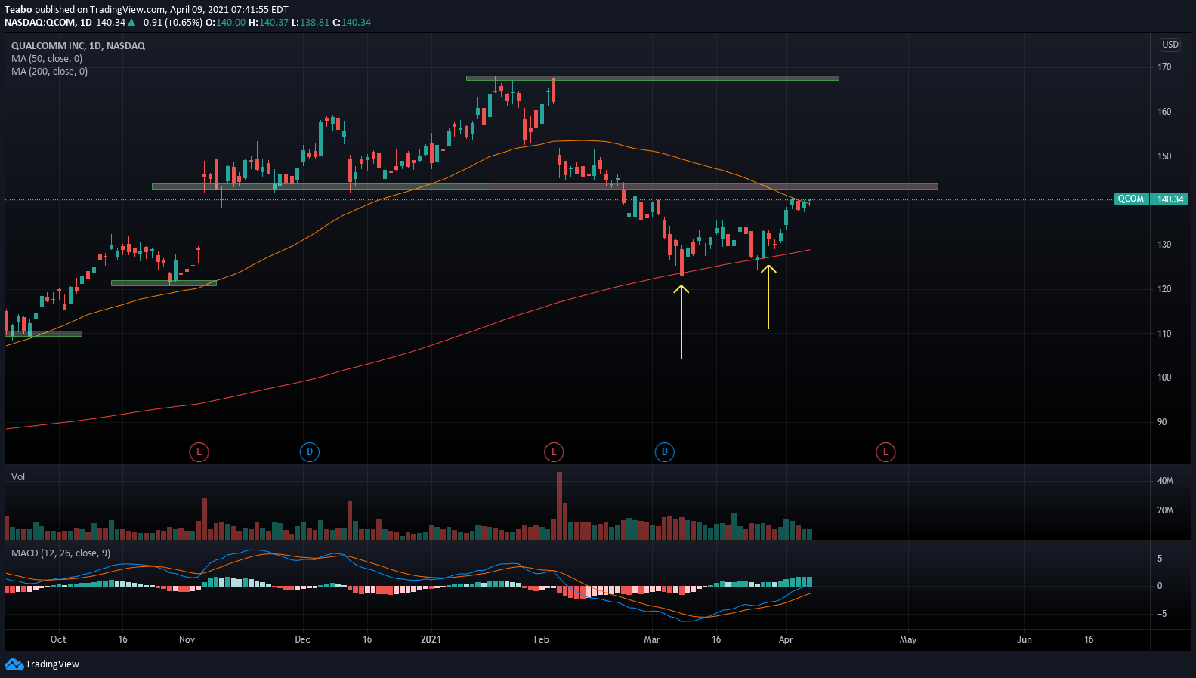The height and width of the screenshot is (678, 1196).
Task: Click the 90 price axis label
Action: pyautogui.click(x=1162, y=422)
